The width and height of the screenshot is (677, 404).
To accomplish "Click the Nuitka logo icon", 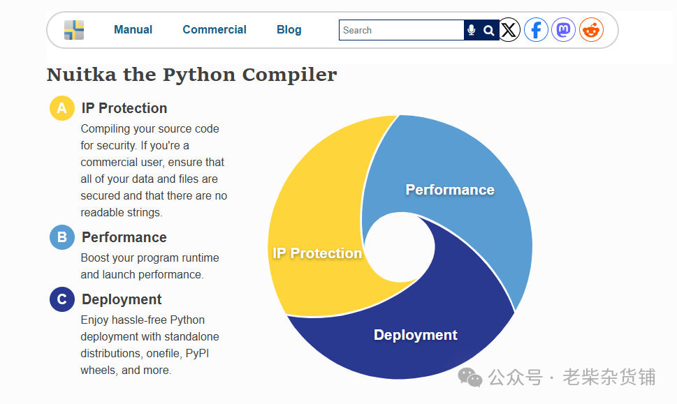I will [74, 30].
